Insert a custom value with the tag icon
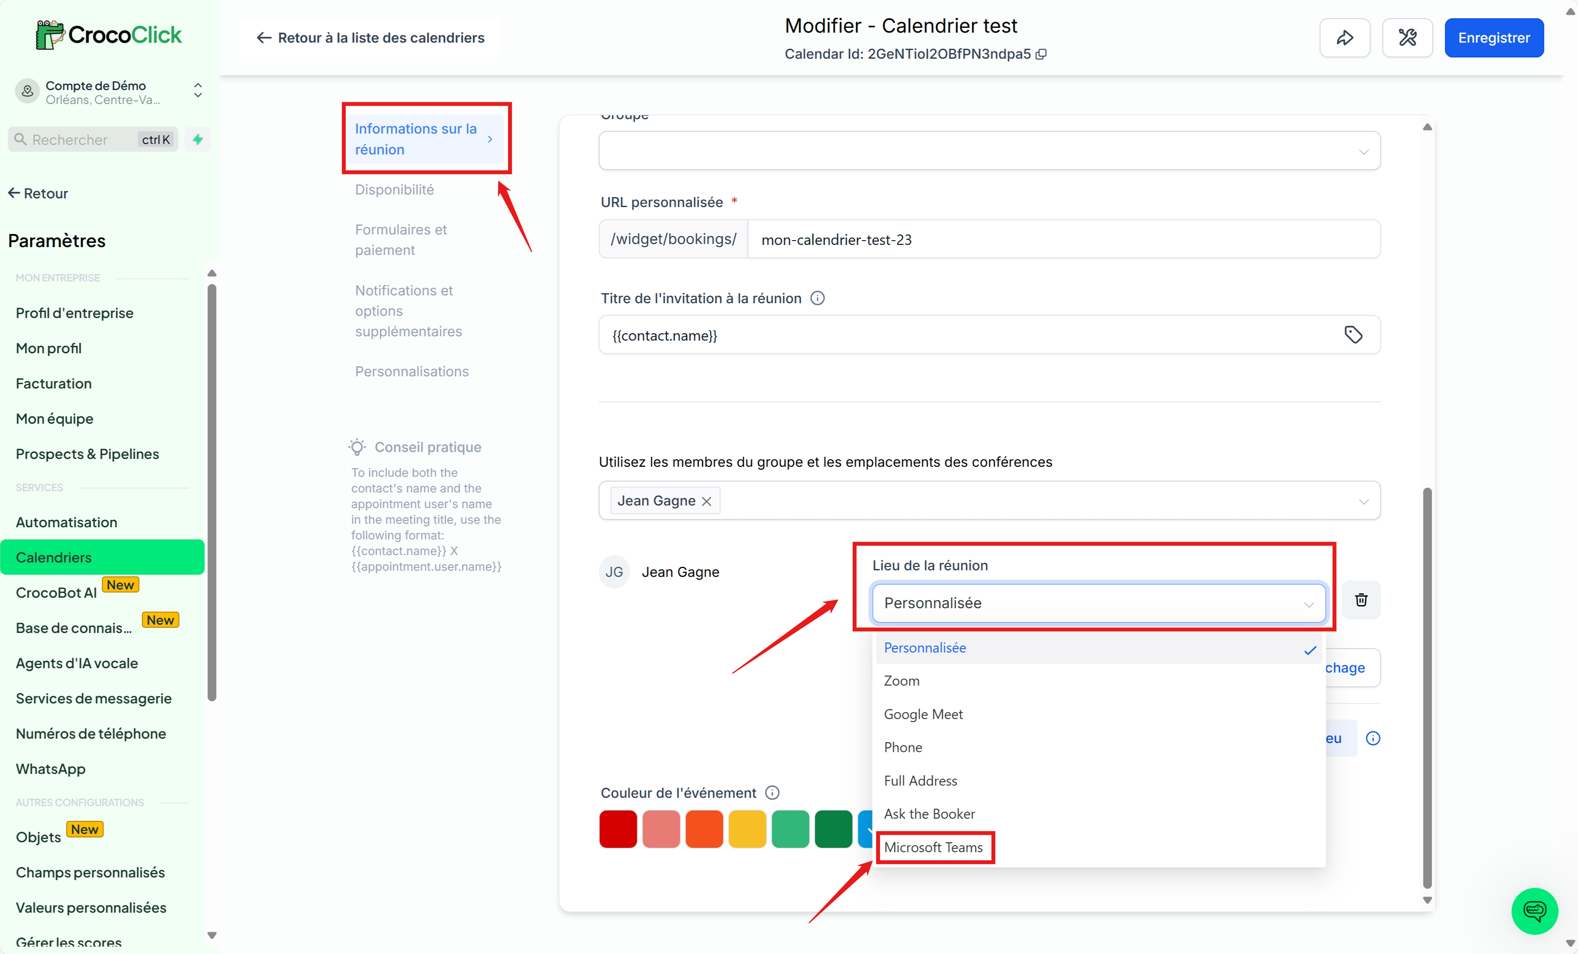1578x954 pixels. pyautogui.click(x=1353, y=334)
